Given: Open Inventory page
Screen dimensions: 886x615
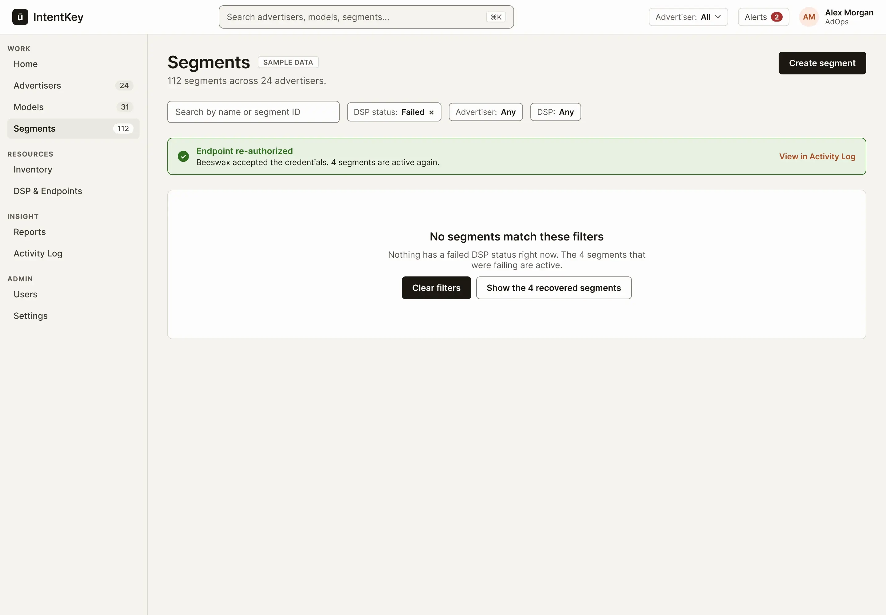Looking at the screenshot, I should (x=73, y=169).
